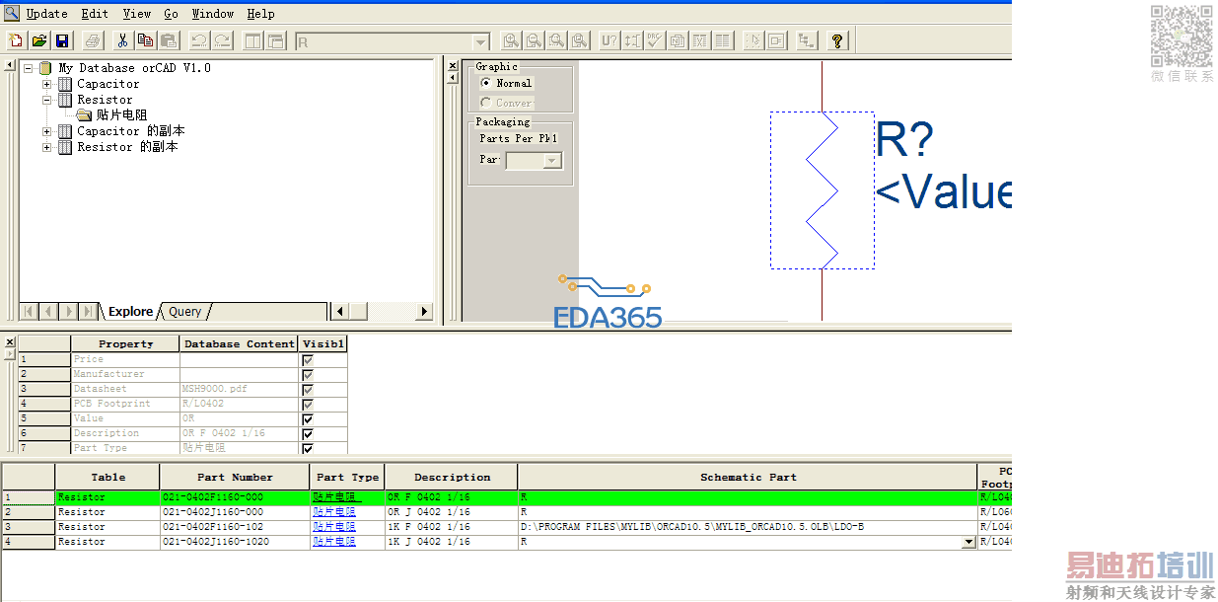The width and height of the screenshot is (1218, 602).
Task: Open the 贴片电阻 link in row 2
Action: tap(334, 512)
